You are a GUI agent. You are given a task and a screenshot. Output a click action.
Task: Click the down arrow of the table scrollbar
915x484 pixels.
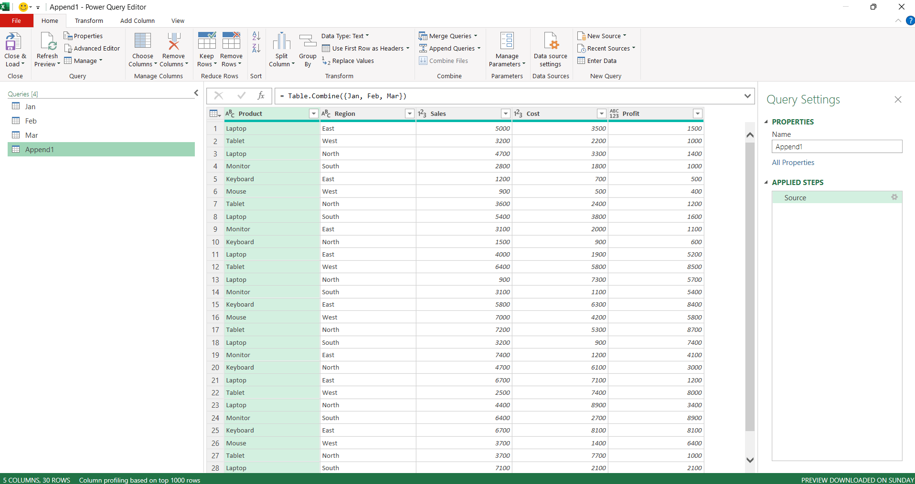pyautogui.click(x=750, y=460)
